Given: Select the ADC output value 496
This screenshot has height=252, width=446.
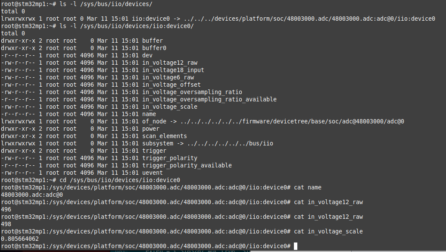Looking at the screenshot, I should tap(6, 209).
